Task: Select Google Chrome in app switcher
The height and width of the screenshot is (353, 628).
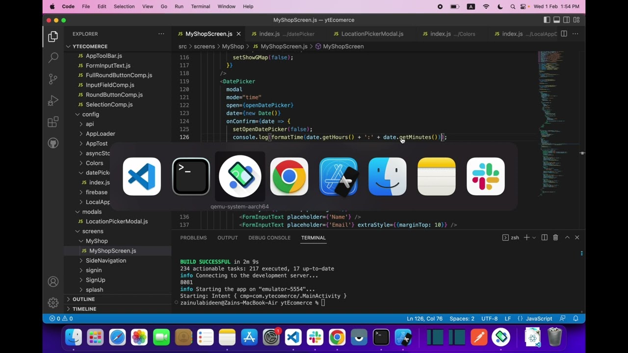Action: 289,176
